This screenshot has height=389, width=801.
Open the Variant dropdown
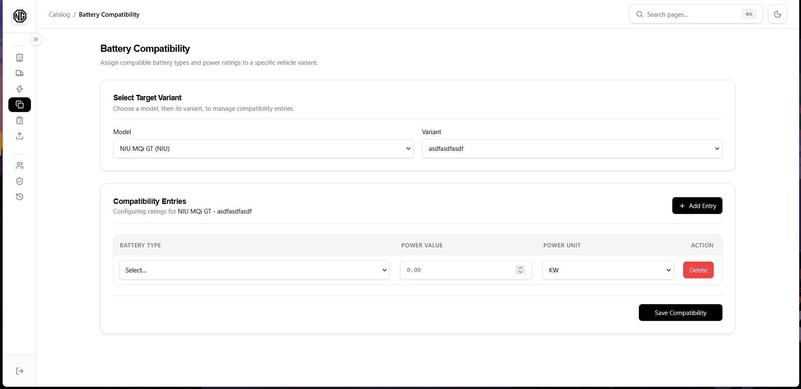(572, 149)
